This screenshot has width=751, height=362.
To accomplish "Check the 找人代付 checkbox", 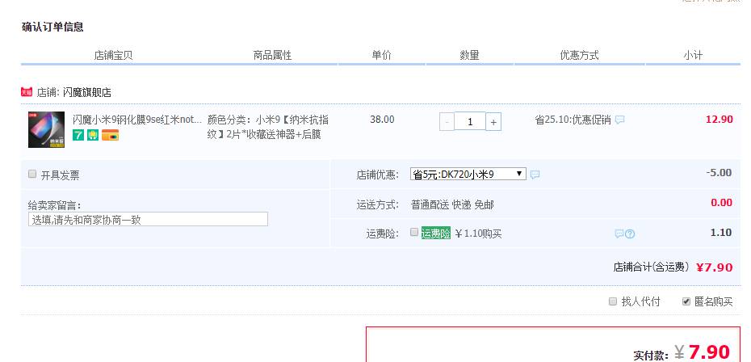I will [613, 301].
